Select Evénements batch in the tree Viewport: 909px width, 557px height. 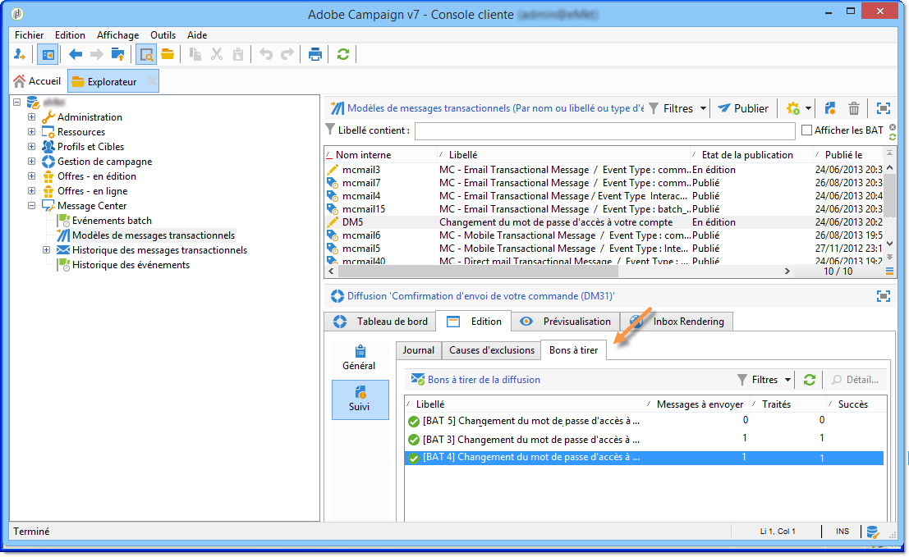[112, 221]
